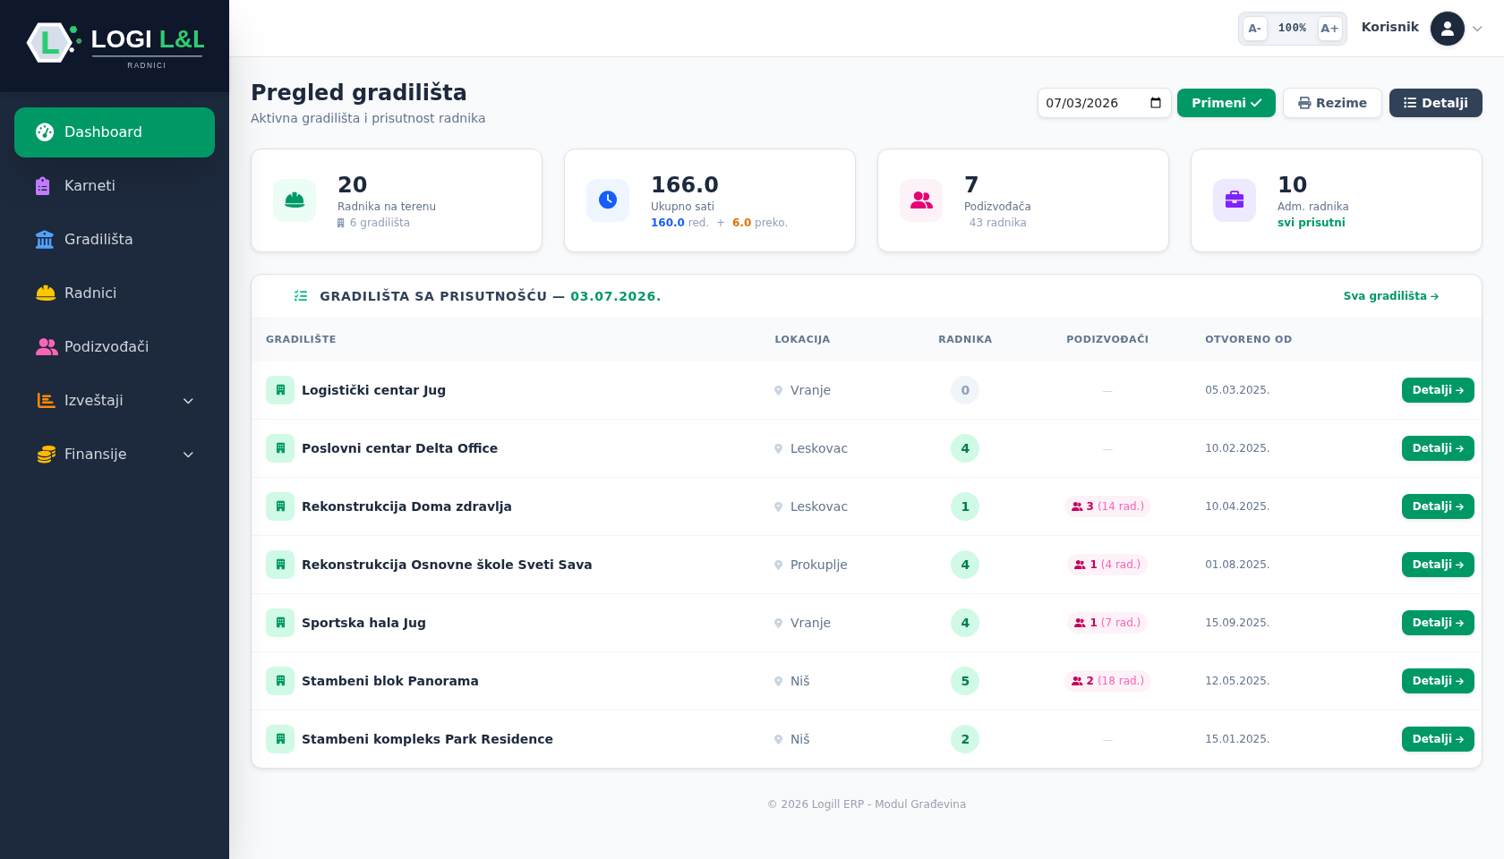Click the date field 07/03/2026
Image resolution: width=1504 pixels, height=859 pixels.
[x=1105, y=103]
